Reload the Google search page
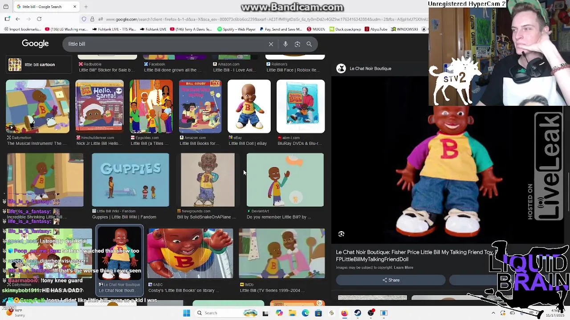The height and width of the screenshot is (320, 570). [39, 19]
